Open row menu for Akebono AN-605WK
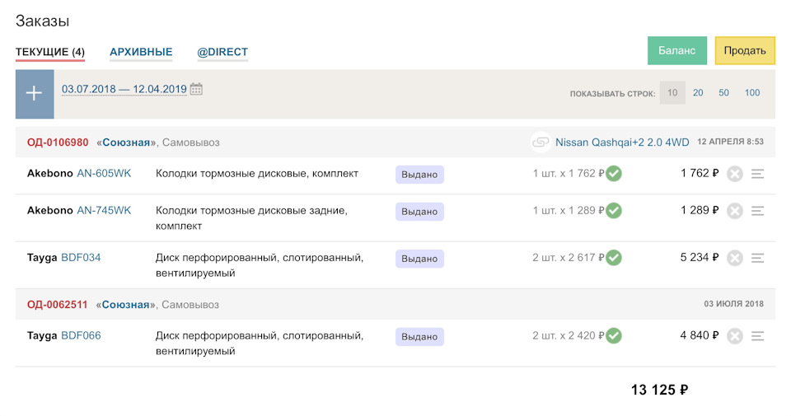Screen dimensions: 791x416 click(x=758, y=174)
